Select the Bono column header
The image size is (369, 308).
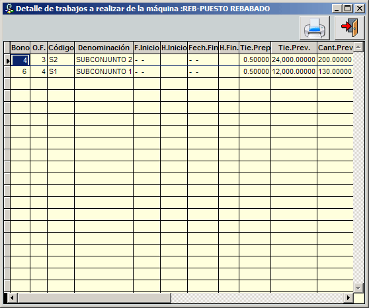point(20,48)
